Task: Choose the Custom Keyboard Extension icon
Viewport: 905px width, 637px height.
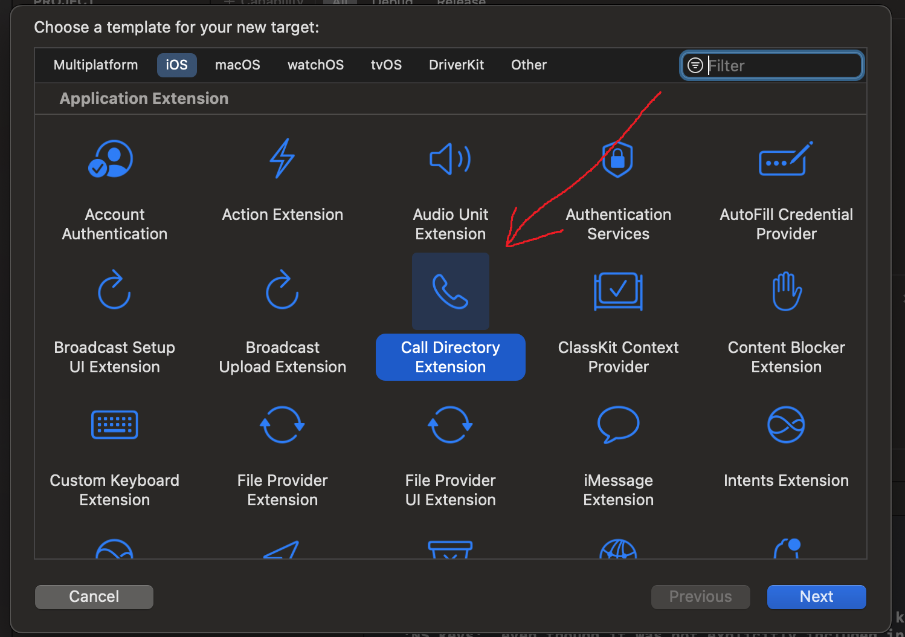Action: point(114,424)
